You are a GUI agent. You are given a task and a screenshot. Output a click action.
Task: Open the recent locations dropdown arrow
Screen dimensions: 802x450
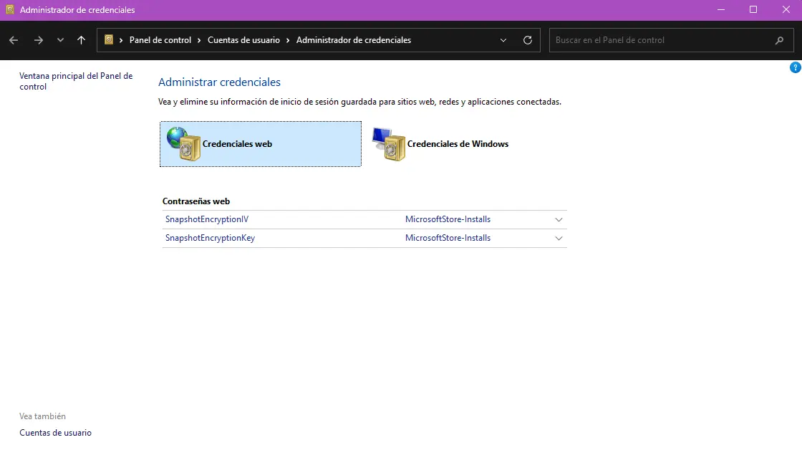[60, 40]
